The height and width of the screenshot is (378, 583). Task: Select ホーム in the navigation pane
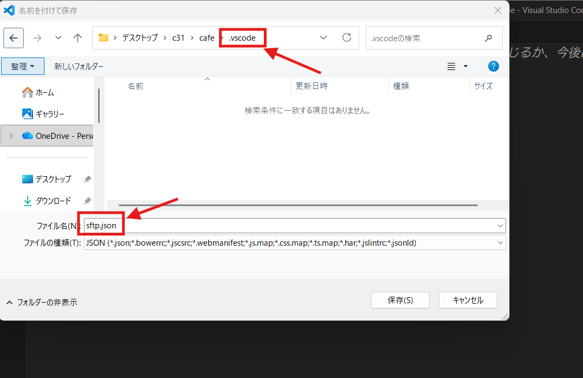coord(43,93)
